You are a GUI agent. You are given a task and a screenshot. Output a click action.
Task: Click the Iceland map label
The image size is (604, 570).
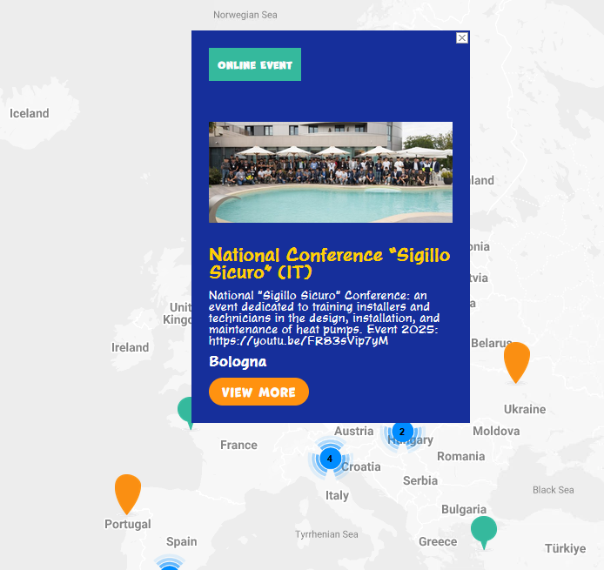click(30, 113)
